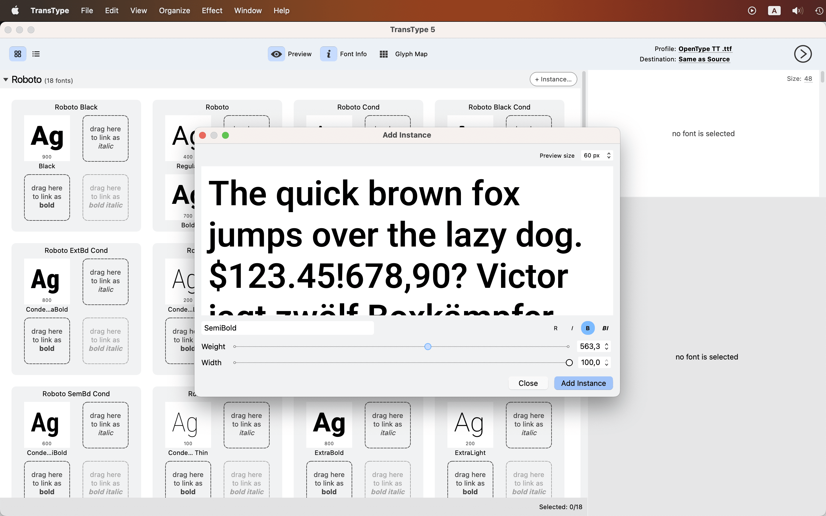Image resolution: width=826 pixels, height=516 pixels.
Task: Click Roboto Black's link as italic slot
Action: click(x=106, y=138)
